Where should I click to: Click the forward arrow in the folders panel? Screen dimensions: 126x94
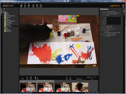pyautogui.click(x=6, y=9)
